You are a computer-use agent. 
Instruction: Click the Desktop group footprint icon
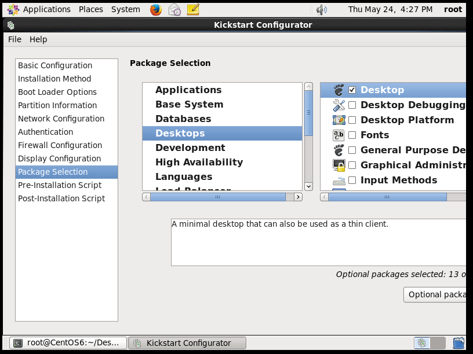coord(339,90)
